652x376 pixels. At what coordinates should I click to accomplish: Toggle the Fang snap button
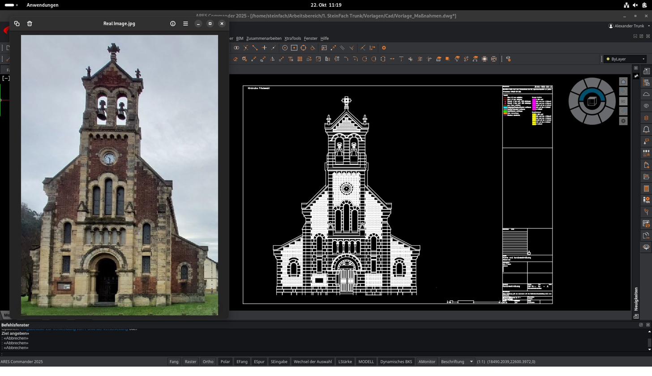[174, 362]
